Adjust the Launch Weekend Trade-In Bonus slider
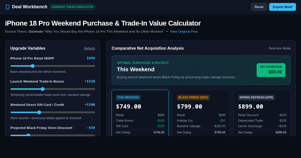Image resolution: width=301 pixels, height=158 pixels. tap(53, 89)
